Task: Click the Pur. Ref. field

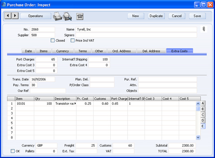Action: (167, 79)
